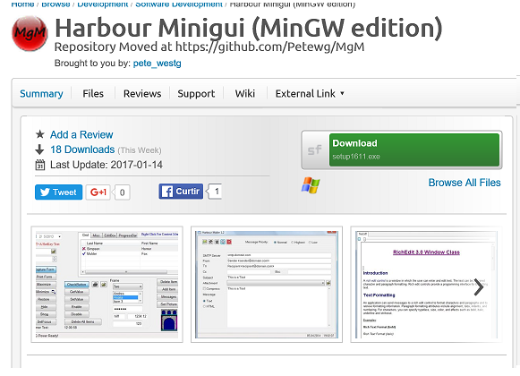Click the Software Development breadcrumb link
This screenshot has height=376, width=520.
pos(179,4)
